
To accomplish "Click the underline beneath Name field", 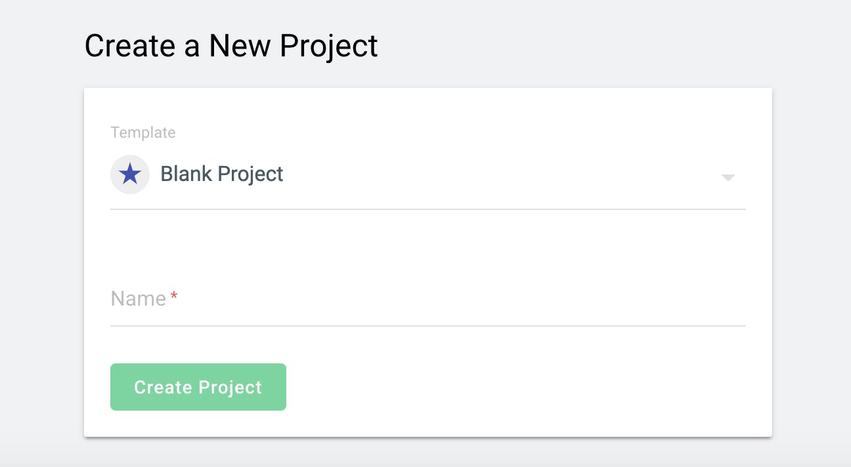I will pos(428,325).
